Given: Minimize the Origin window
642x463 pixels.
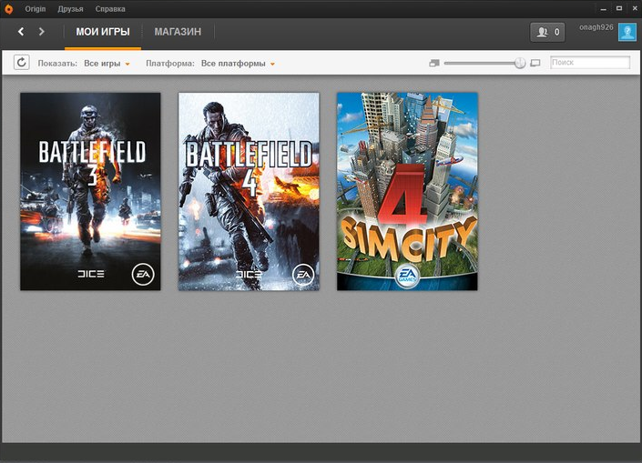Looking at the screenshot, I should click(x=604, y=8).
